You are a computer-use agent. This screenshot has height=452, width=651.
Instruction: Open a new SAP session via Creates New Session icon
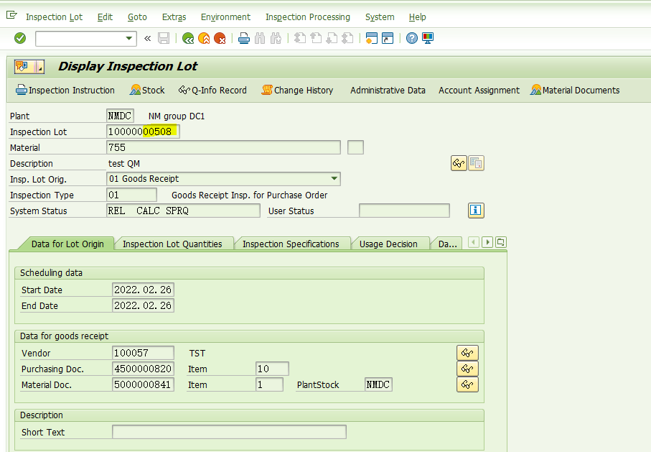[x=371, y=38]
